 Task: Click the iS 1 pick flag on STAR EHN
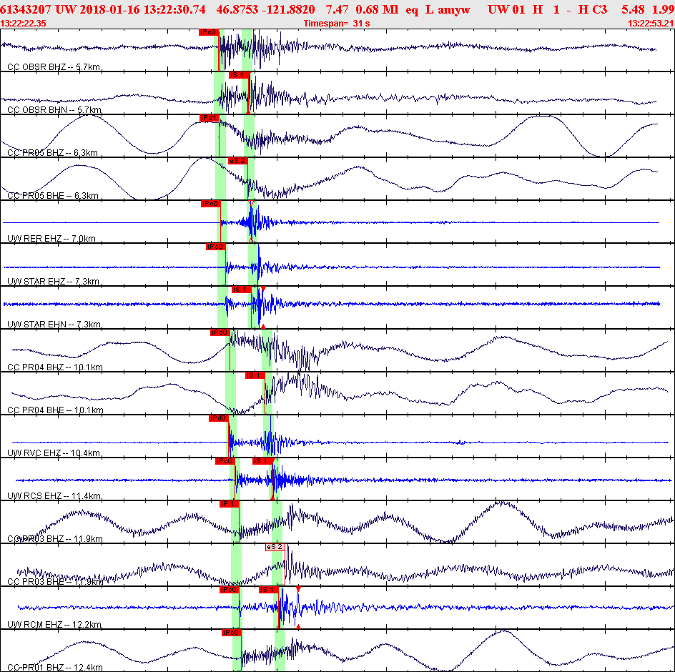pos(242,290)
